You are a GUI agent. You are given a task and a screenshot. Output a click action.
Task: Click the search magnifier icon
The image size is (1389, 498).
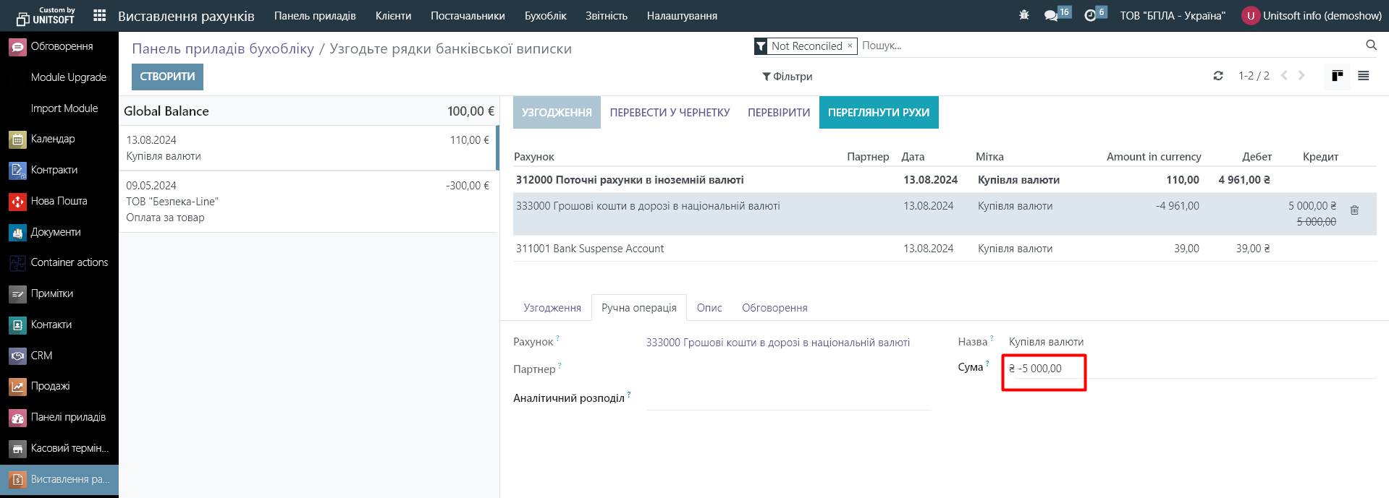(1371, 45)
